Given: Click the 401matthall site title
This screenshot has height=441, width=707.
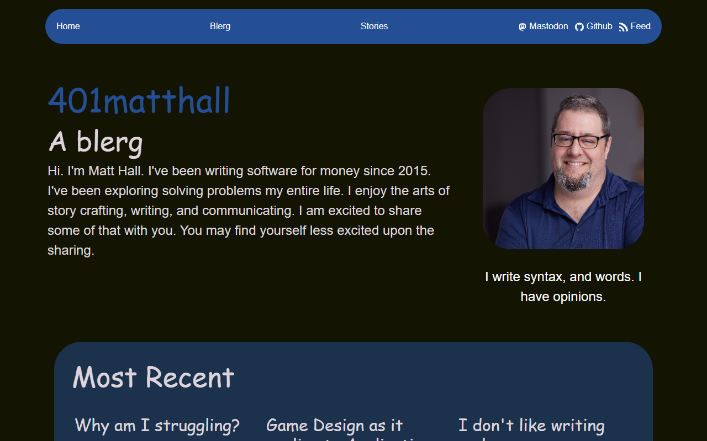Looking at the screenshot, I should (139, 101).
